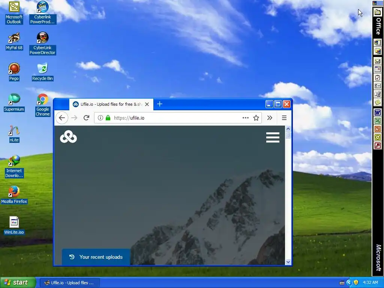Click the Office folder icon in the shortcut bar
The width and height of the screenshot is (384, 288).
[x=378, y=12]
